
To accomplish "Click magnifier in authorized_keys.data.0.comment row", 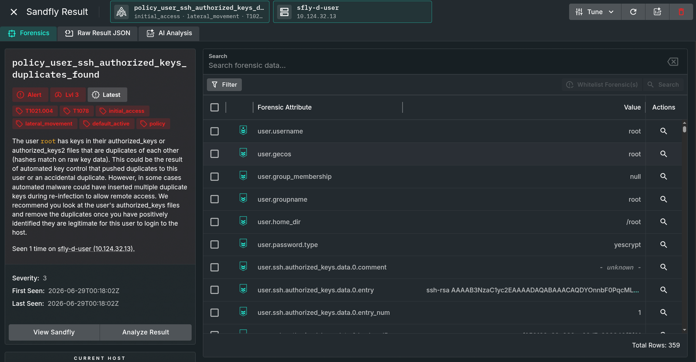I will tap(664, 267).
